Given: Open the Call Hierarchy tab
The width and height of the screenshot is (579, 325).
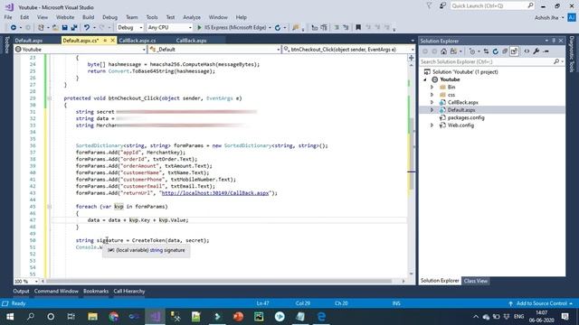Looking at the screenshot, I should [x=129, y=291].
